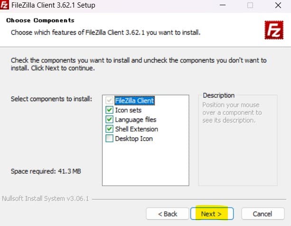Click the FileZilla logo in the header
Viewport: 291px width, 226px height.
(274, 30)
